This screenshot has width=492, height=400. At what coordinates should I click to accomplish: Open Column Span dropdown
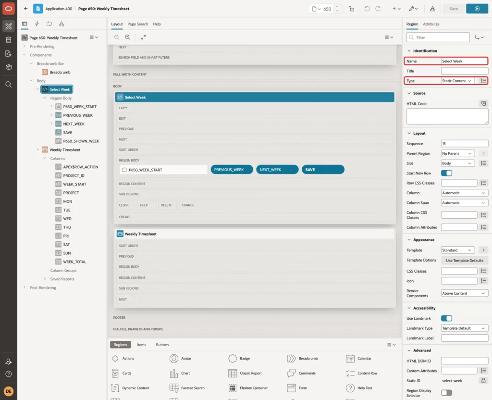[465, 203]
